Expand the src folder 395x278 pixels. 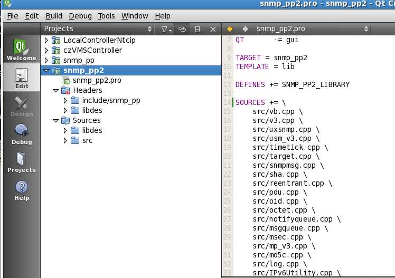65,140
